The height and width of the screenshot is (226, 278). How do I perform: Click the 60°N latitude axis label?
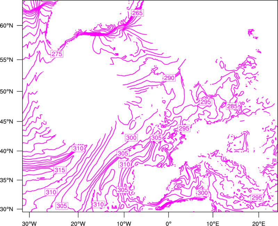[7, 25]
